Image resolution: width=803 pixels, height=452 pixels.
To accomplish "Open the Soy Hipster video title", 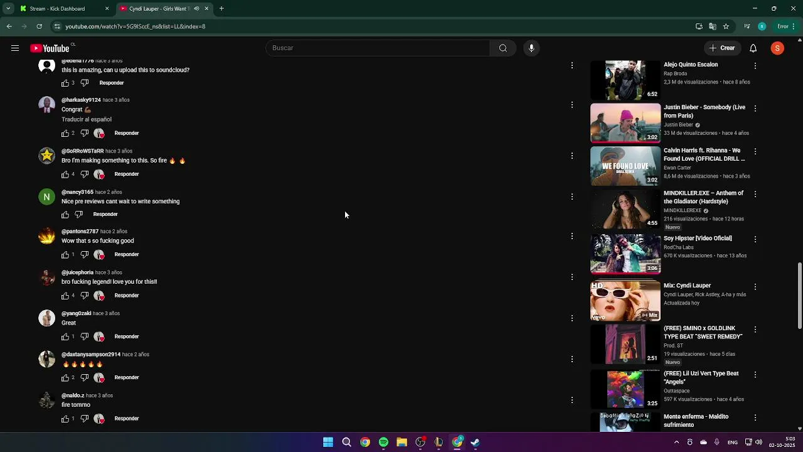I will [698, 239].
